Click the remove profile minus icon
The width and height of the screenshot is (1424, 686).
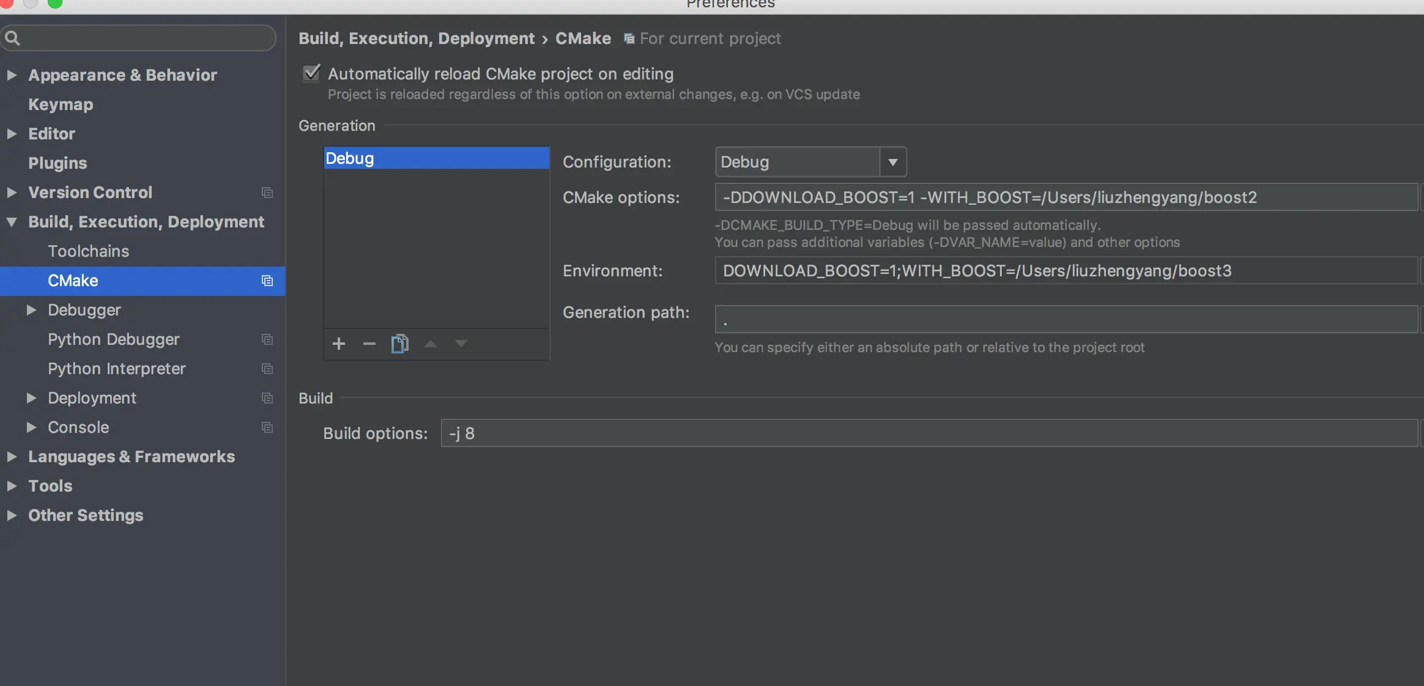point(369,344)
